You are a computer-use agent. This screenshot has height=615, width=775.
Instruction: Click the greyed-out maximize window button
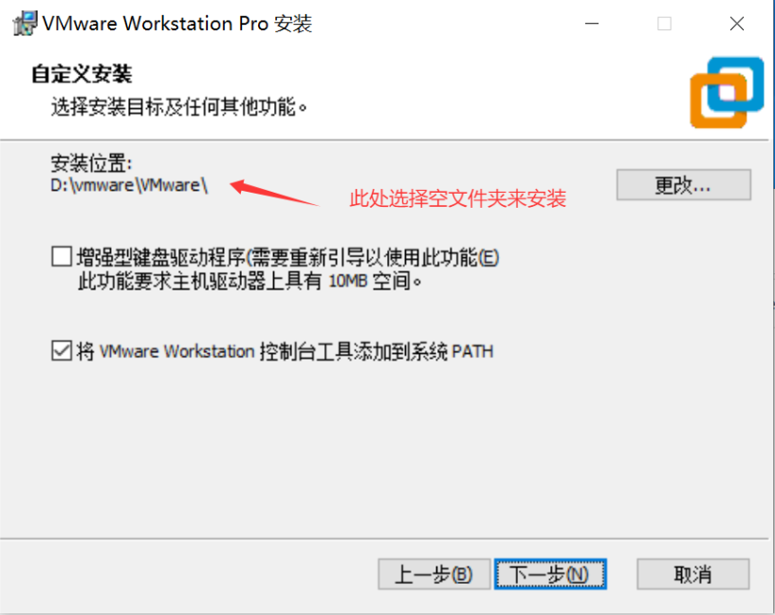click(664, 23)
